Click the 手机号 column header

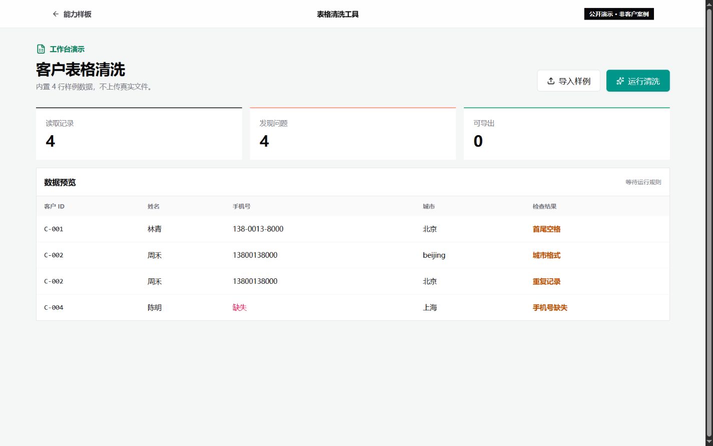pos(242,206)
